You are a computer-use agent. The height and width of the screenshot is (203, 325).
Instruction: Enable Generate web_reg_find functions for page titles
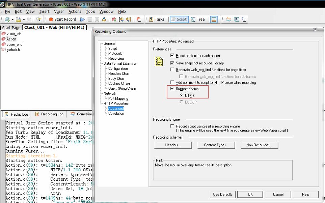click(172, 69)
